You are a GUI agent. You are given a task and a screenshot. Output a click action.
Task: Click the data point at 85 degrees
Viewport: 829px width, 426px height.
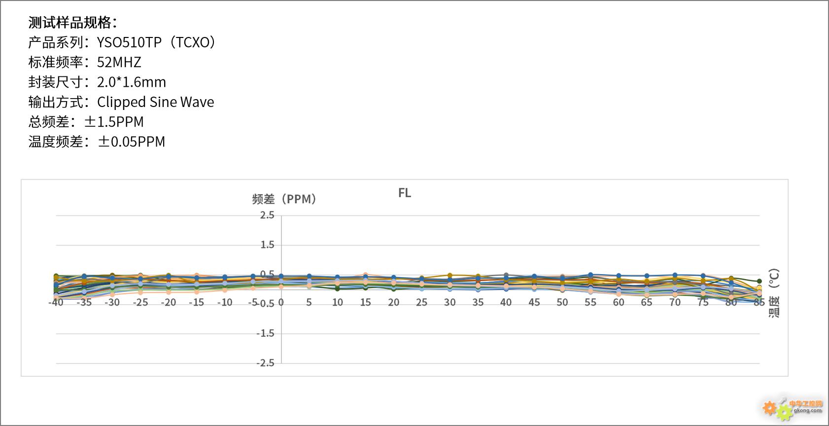[759, 281]
